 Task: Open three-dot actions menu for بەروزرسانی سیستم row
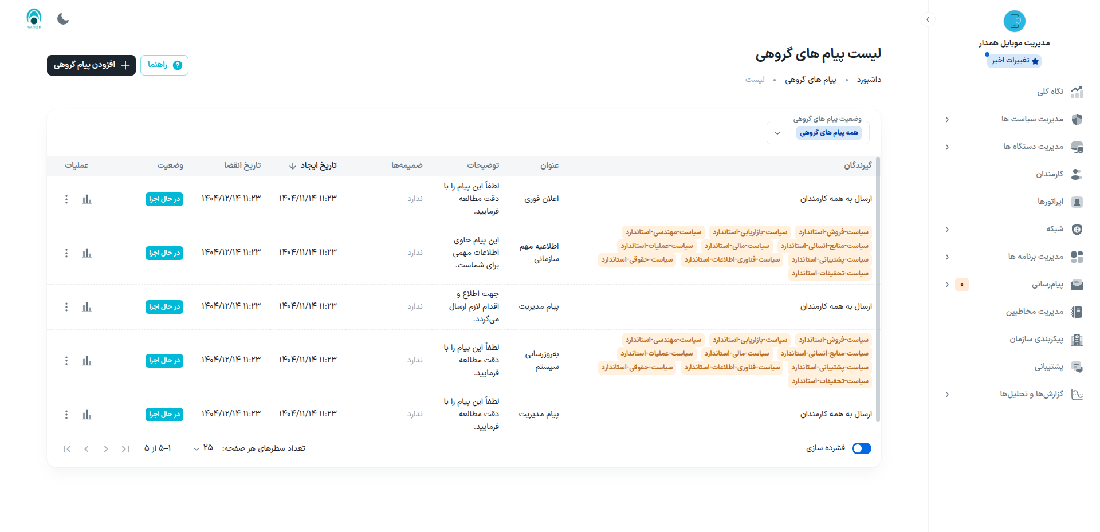click(66, 361)
